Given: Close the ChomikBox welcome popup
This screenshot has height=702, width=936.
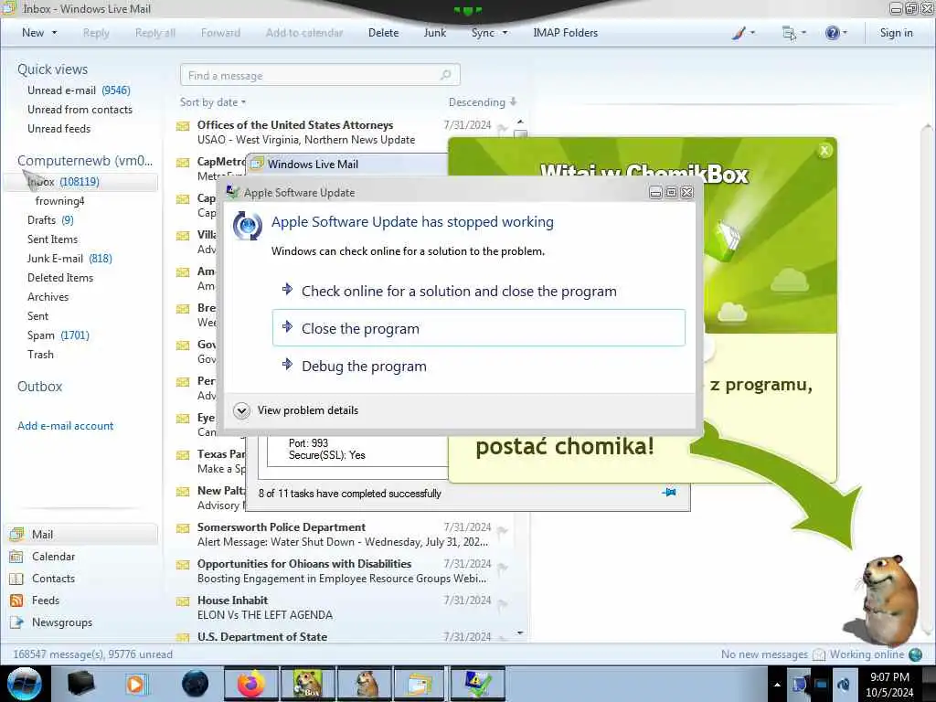Looking at the screenshot, I should coord(824,151).
